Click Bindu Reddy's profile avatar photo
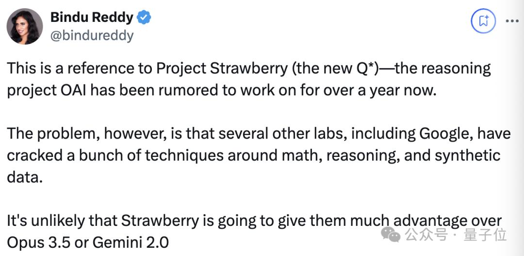Viewport: 524px width, 256px height. click(24, 26)
